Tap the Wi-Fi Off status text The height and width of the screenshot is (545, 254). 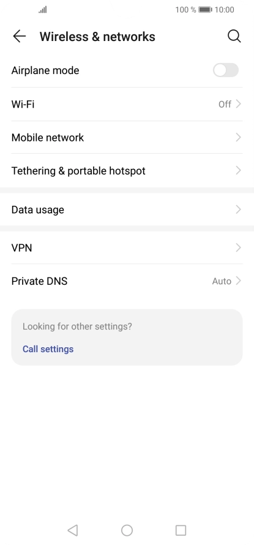(225, 104)
